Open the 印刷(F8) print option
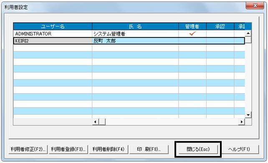This screenshot has height=163, width=268. tap(149, 149)
